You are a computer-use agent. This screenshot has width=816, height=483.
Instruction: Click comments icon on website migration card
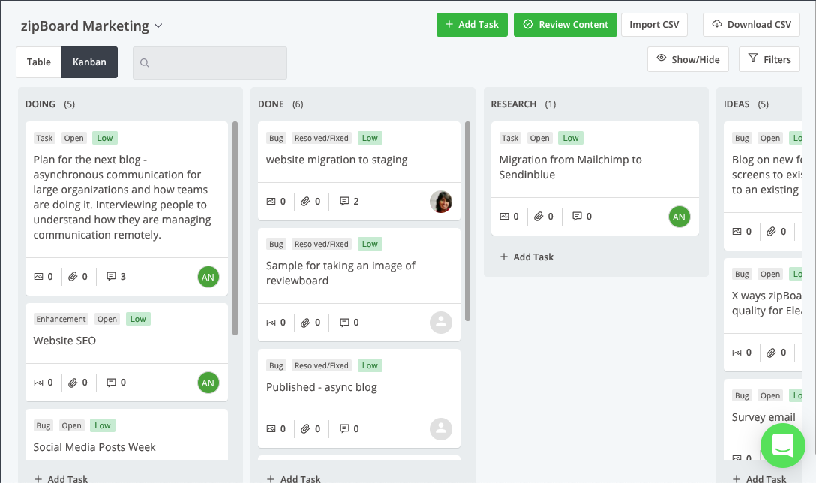click(x=344, y=202)
